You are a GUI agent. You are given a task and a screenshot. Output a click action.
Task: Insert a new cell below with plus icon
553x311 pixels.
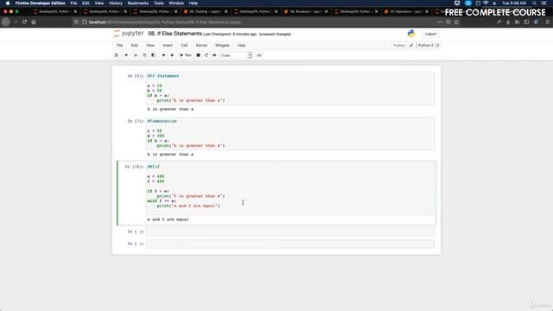tap(126, 55)
